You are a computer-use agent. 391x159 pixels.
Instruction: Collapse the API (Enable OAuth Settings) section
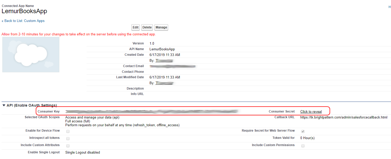coord(4,105)
